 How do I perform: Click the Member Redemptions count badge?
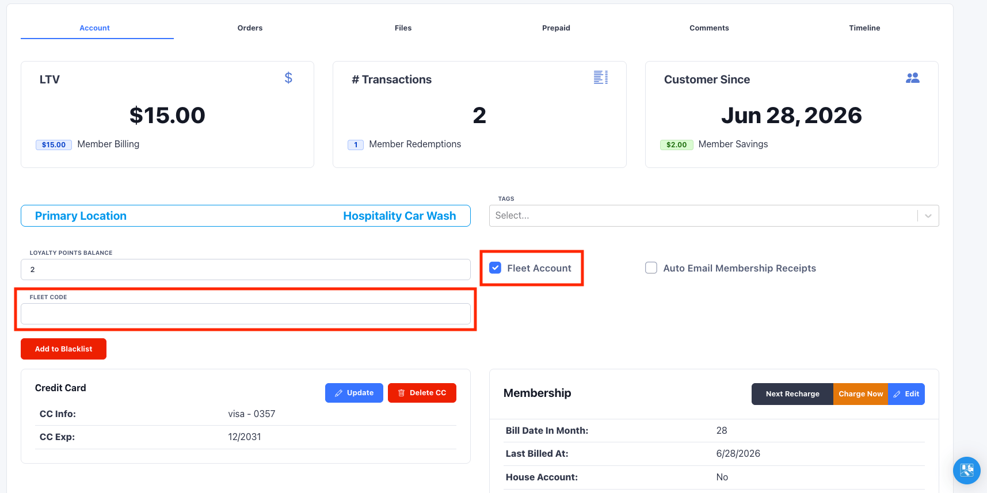356,145
